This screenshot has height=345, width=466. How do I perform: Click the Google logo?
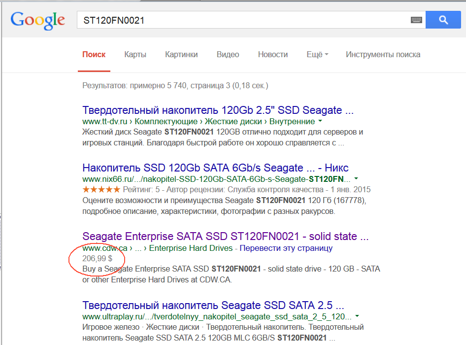point(37,20)
